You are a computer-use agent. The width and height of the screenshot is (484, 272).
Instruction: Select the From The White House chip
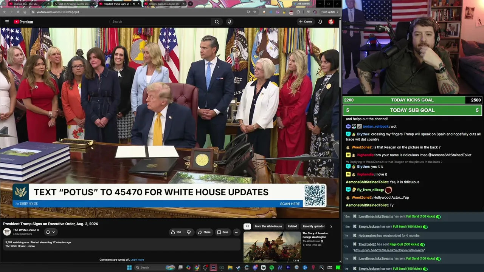[x=268, y=226]
